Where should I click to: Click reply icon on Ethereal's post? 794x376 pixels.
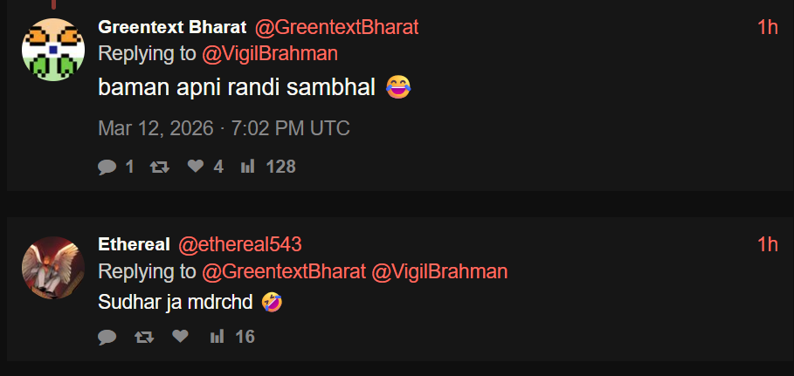(107, 337)
